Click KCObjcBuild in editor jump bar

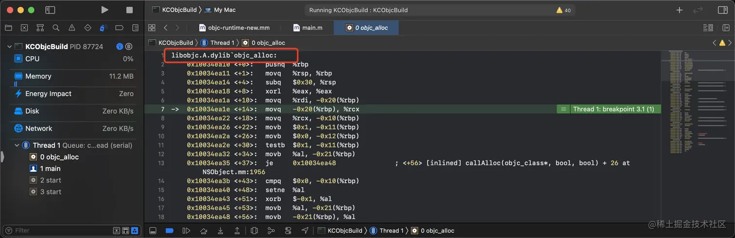coord(171,43)
